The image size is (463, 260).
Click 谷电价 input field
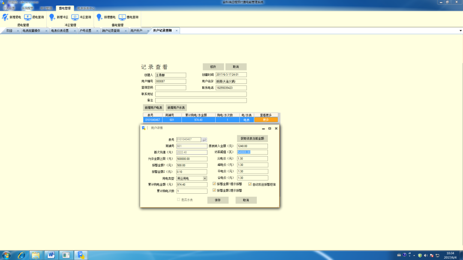coord(253,178)
